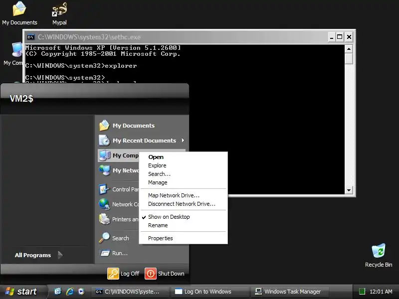Toggle Show on Desktop checkmark option
The image size is (399, 299).
tap(183, 217)
